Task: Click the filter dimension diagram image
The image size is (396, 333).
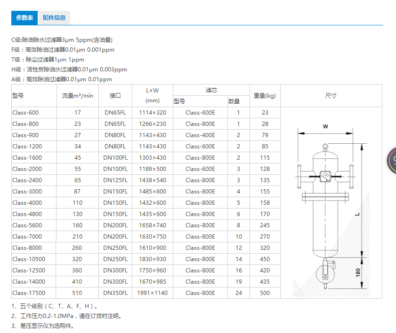Action: click(331, 209)
